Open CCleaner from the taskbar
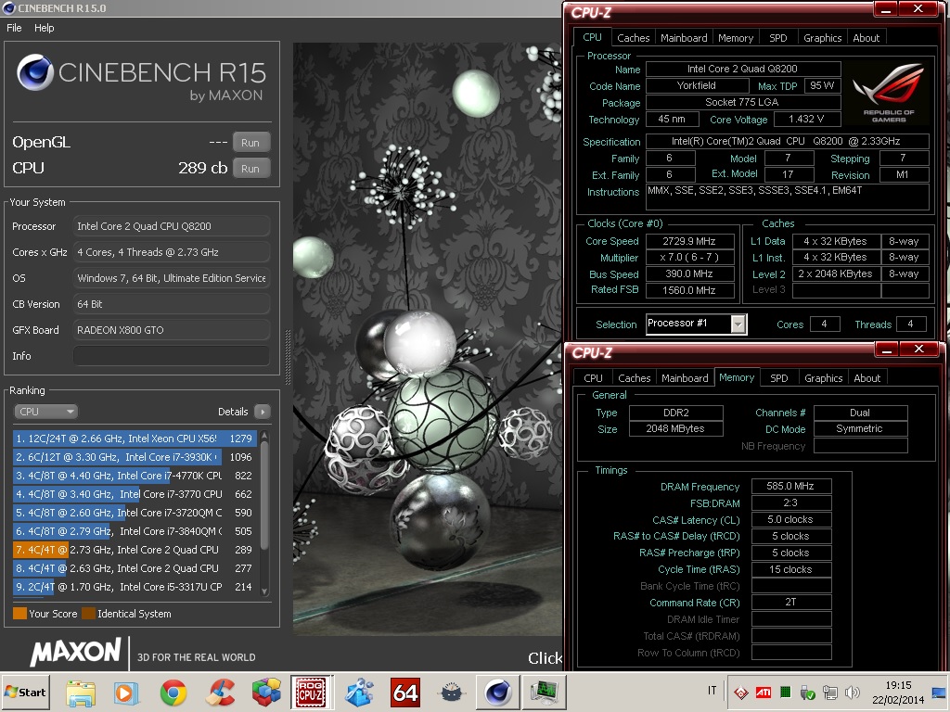This screenshot has width=950, height=712. (x=220, y=693)
